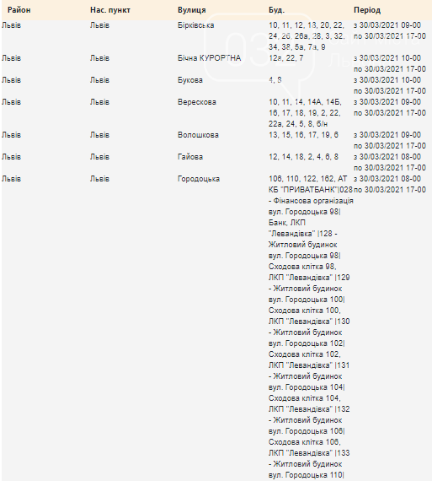Select the Букова street cell

click(190, 80)
